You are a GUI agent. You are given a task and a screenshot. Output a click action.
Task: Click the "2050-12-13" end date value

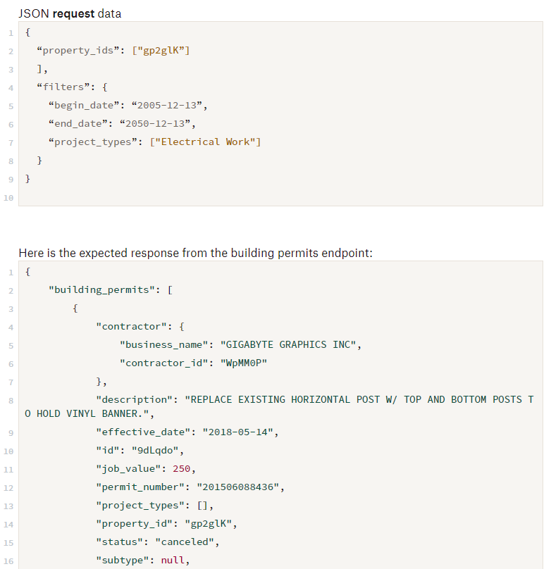(x=156, y=124)
